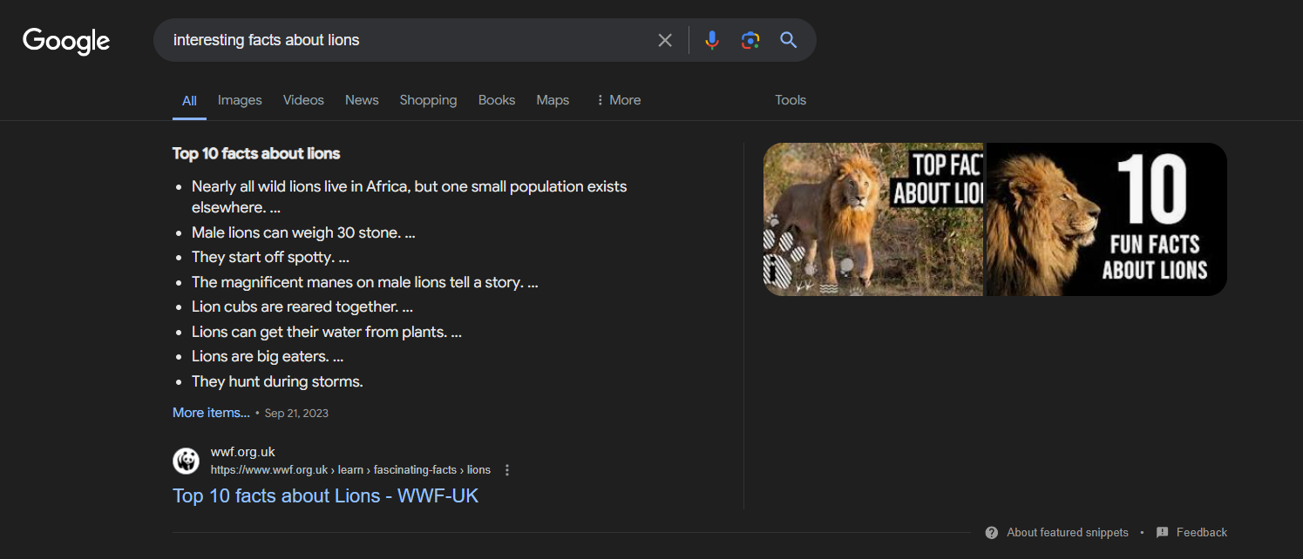Switch to the Videos tab

point(303,100)
